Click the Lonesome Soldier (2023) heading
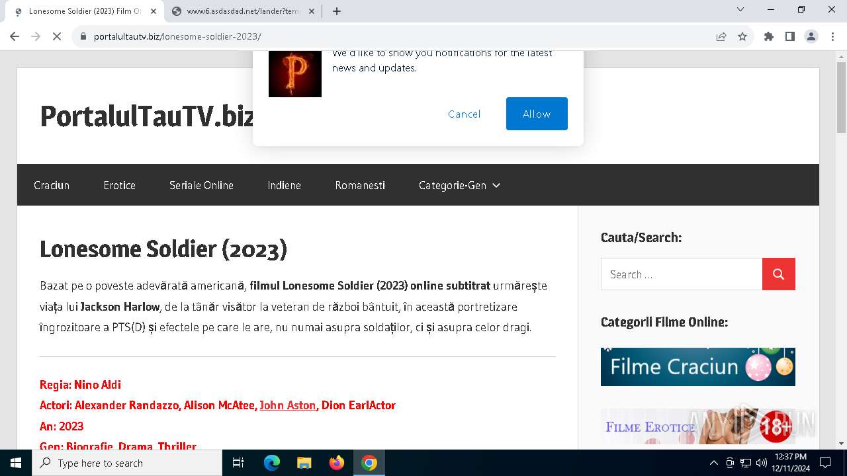 [163, 249]
